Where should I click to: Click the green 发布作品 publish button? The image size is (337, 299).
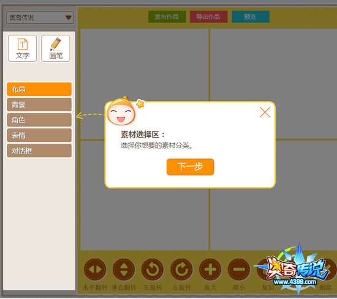click(167, 17)
